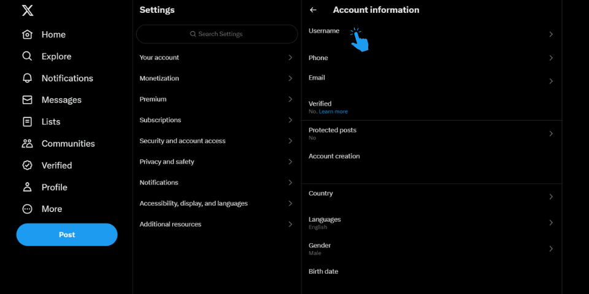Open the Protected posts chevron
The width and height of the screenshot is (589, 294).
[551, 134]
